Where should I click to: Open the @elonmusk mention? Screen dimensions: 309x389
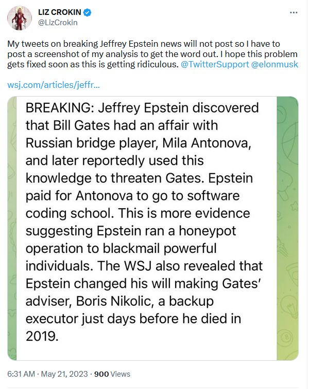[x=274, y=64]
